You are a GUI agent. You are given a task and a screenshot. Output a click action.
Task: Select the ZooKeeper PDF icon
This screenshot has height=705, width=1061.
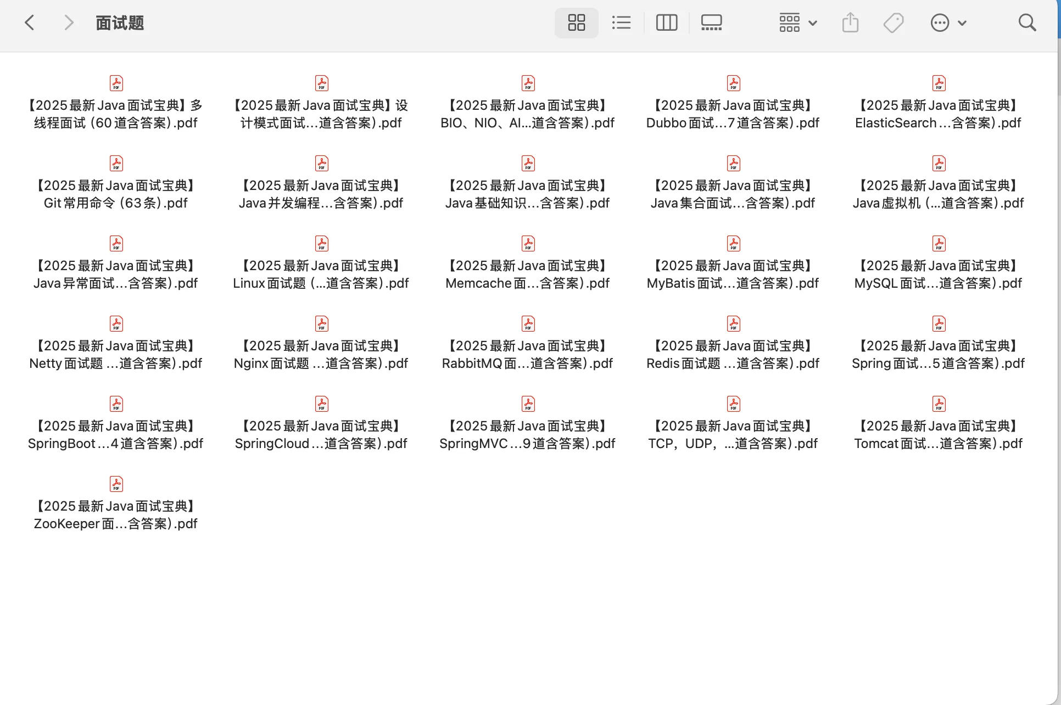click(116, 484)
